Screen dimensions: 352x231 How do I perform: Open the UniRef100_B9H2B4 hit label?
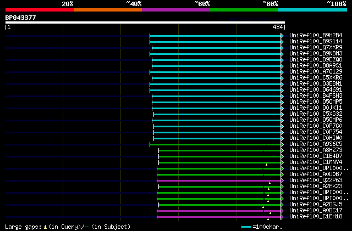coord(316,36)
